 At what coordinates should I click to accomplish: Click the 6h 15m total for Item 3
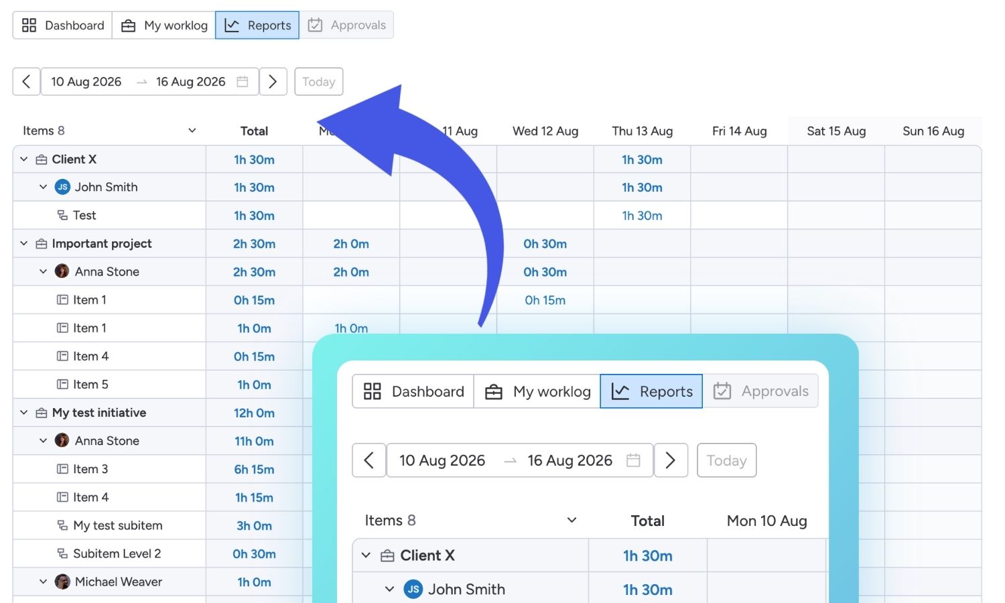[254, 469]
